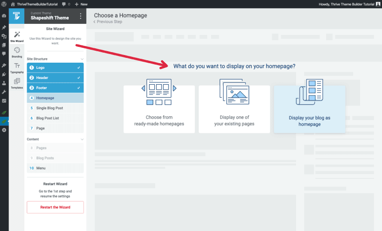Select the Header wizard step
Image resolution: width=382 pixels, height=231 pixels.
[x=55, y=77]
